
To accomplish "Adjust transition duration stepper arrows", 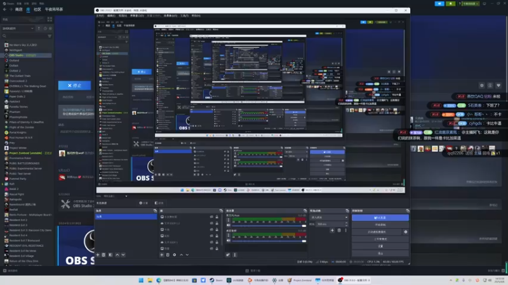I will [x=346, y=224].
